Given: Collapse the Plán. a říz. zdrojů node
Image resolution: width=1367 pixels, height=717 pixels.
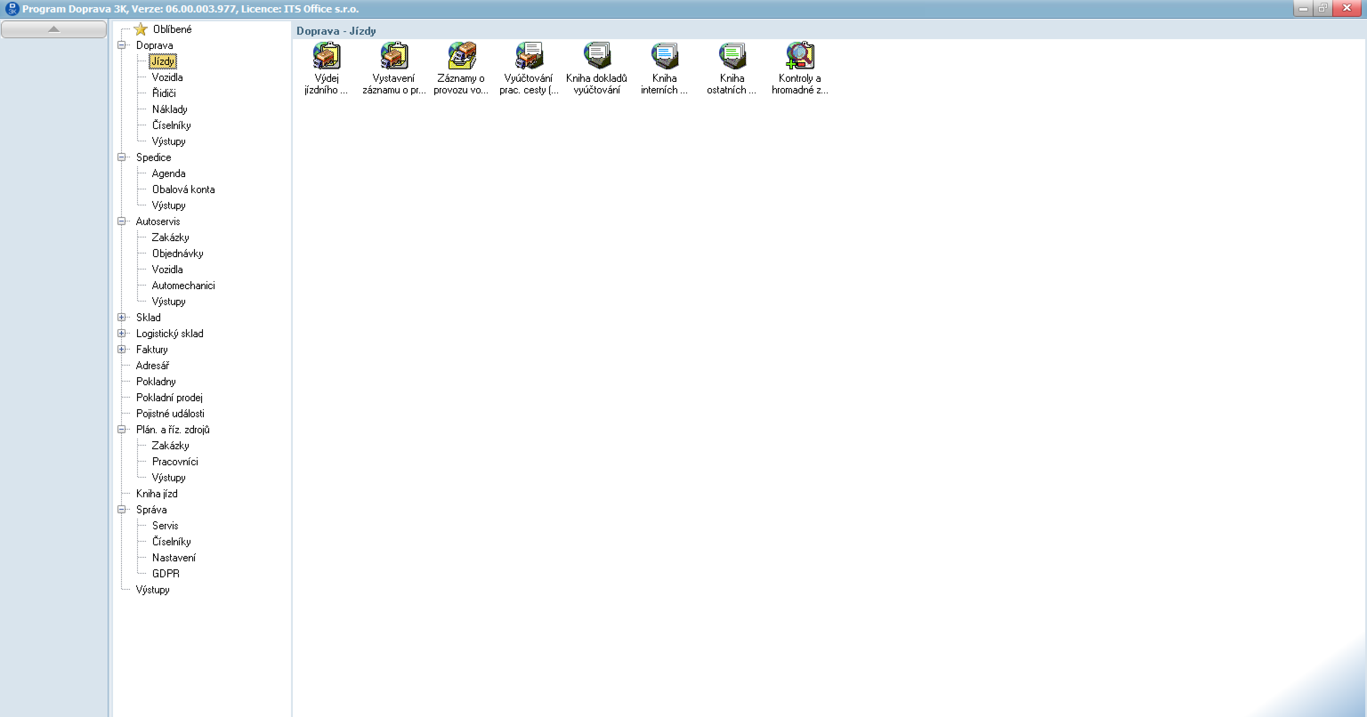Looking at the screenshot, I should pyautogui.click(x=121, y=429).
